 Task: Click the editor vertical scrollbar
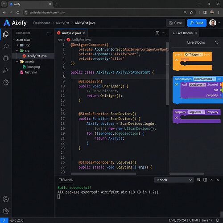[x=167, y=74]
